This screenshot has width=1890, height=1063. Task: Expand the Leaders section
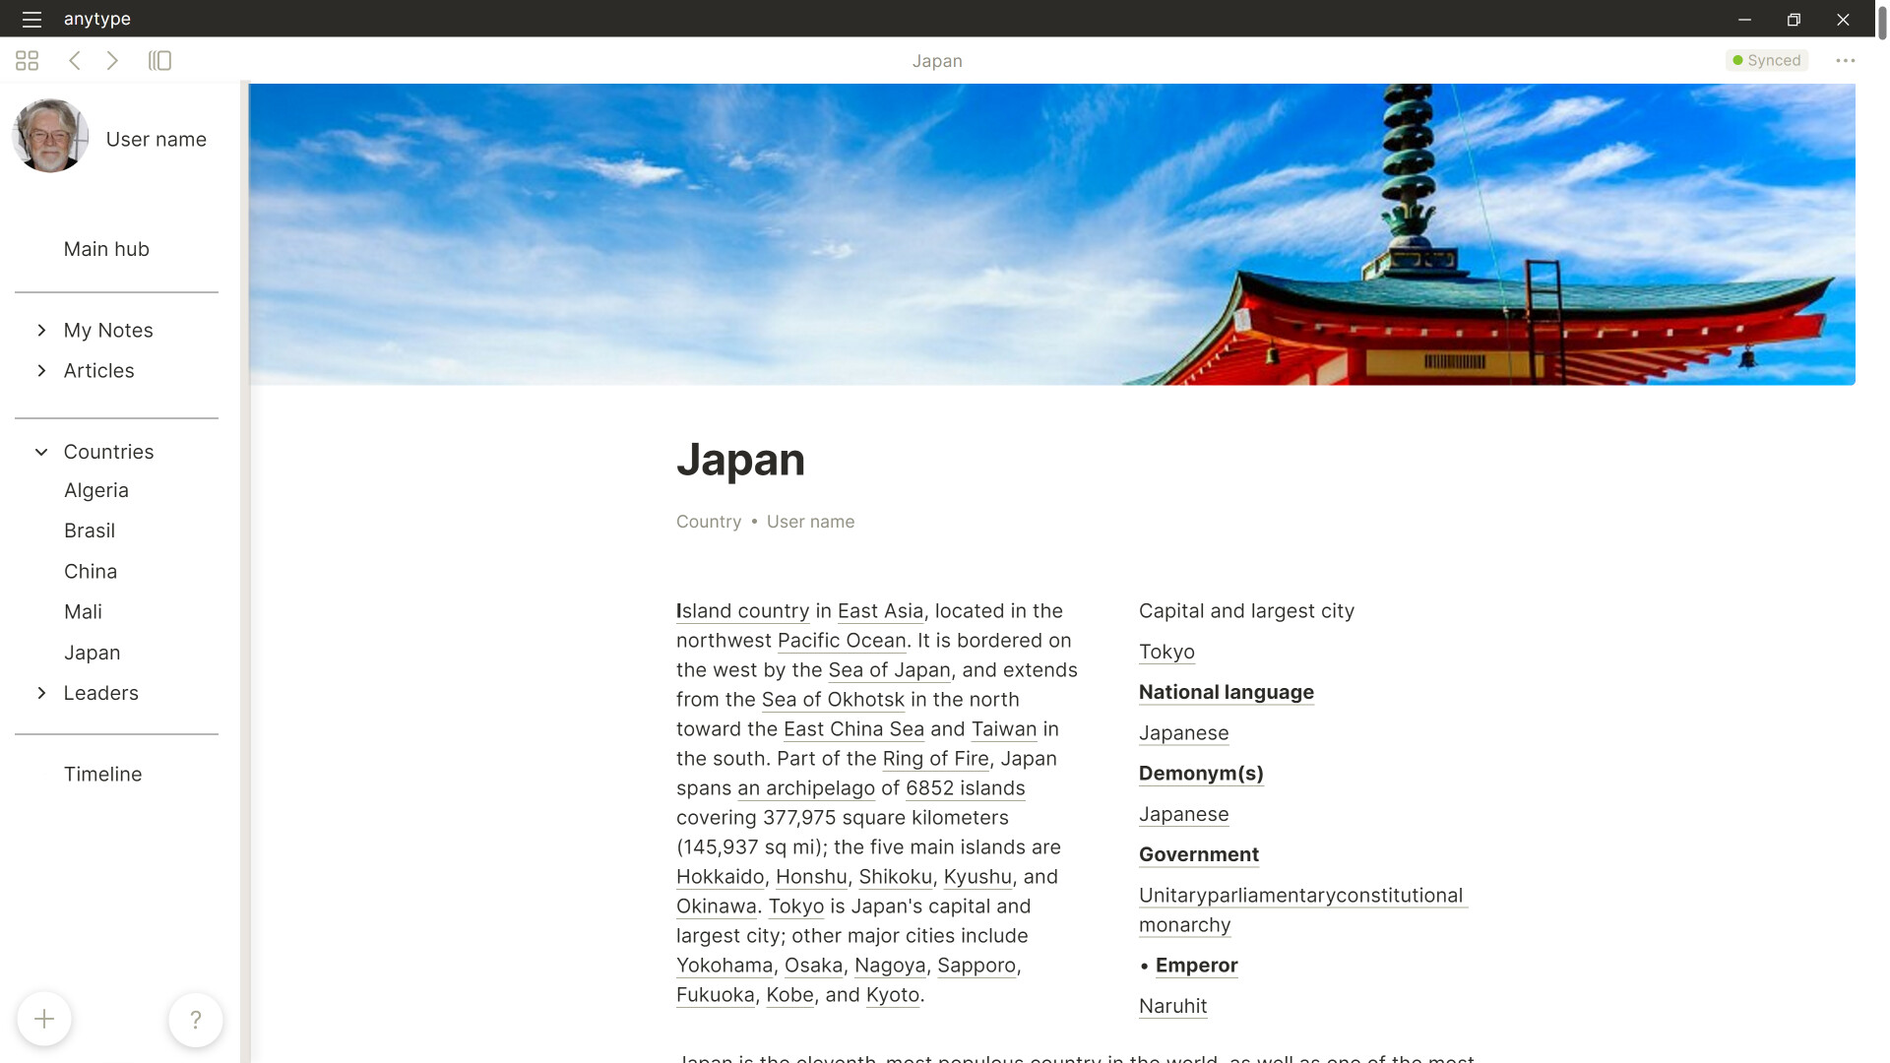(41, 693)
